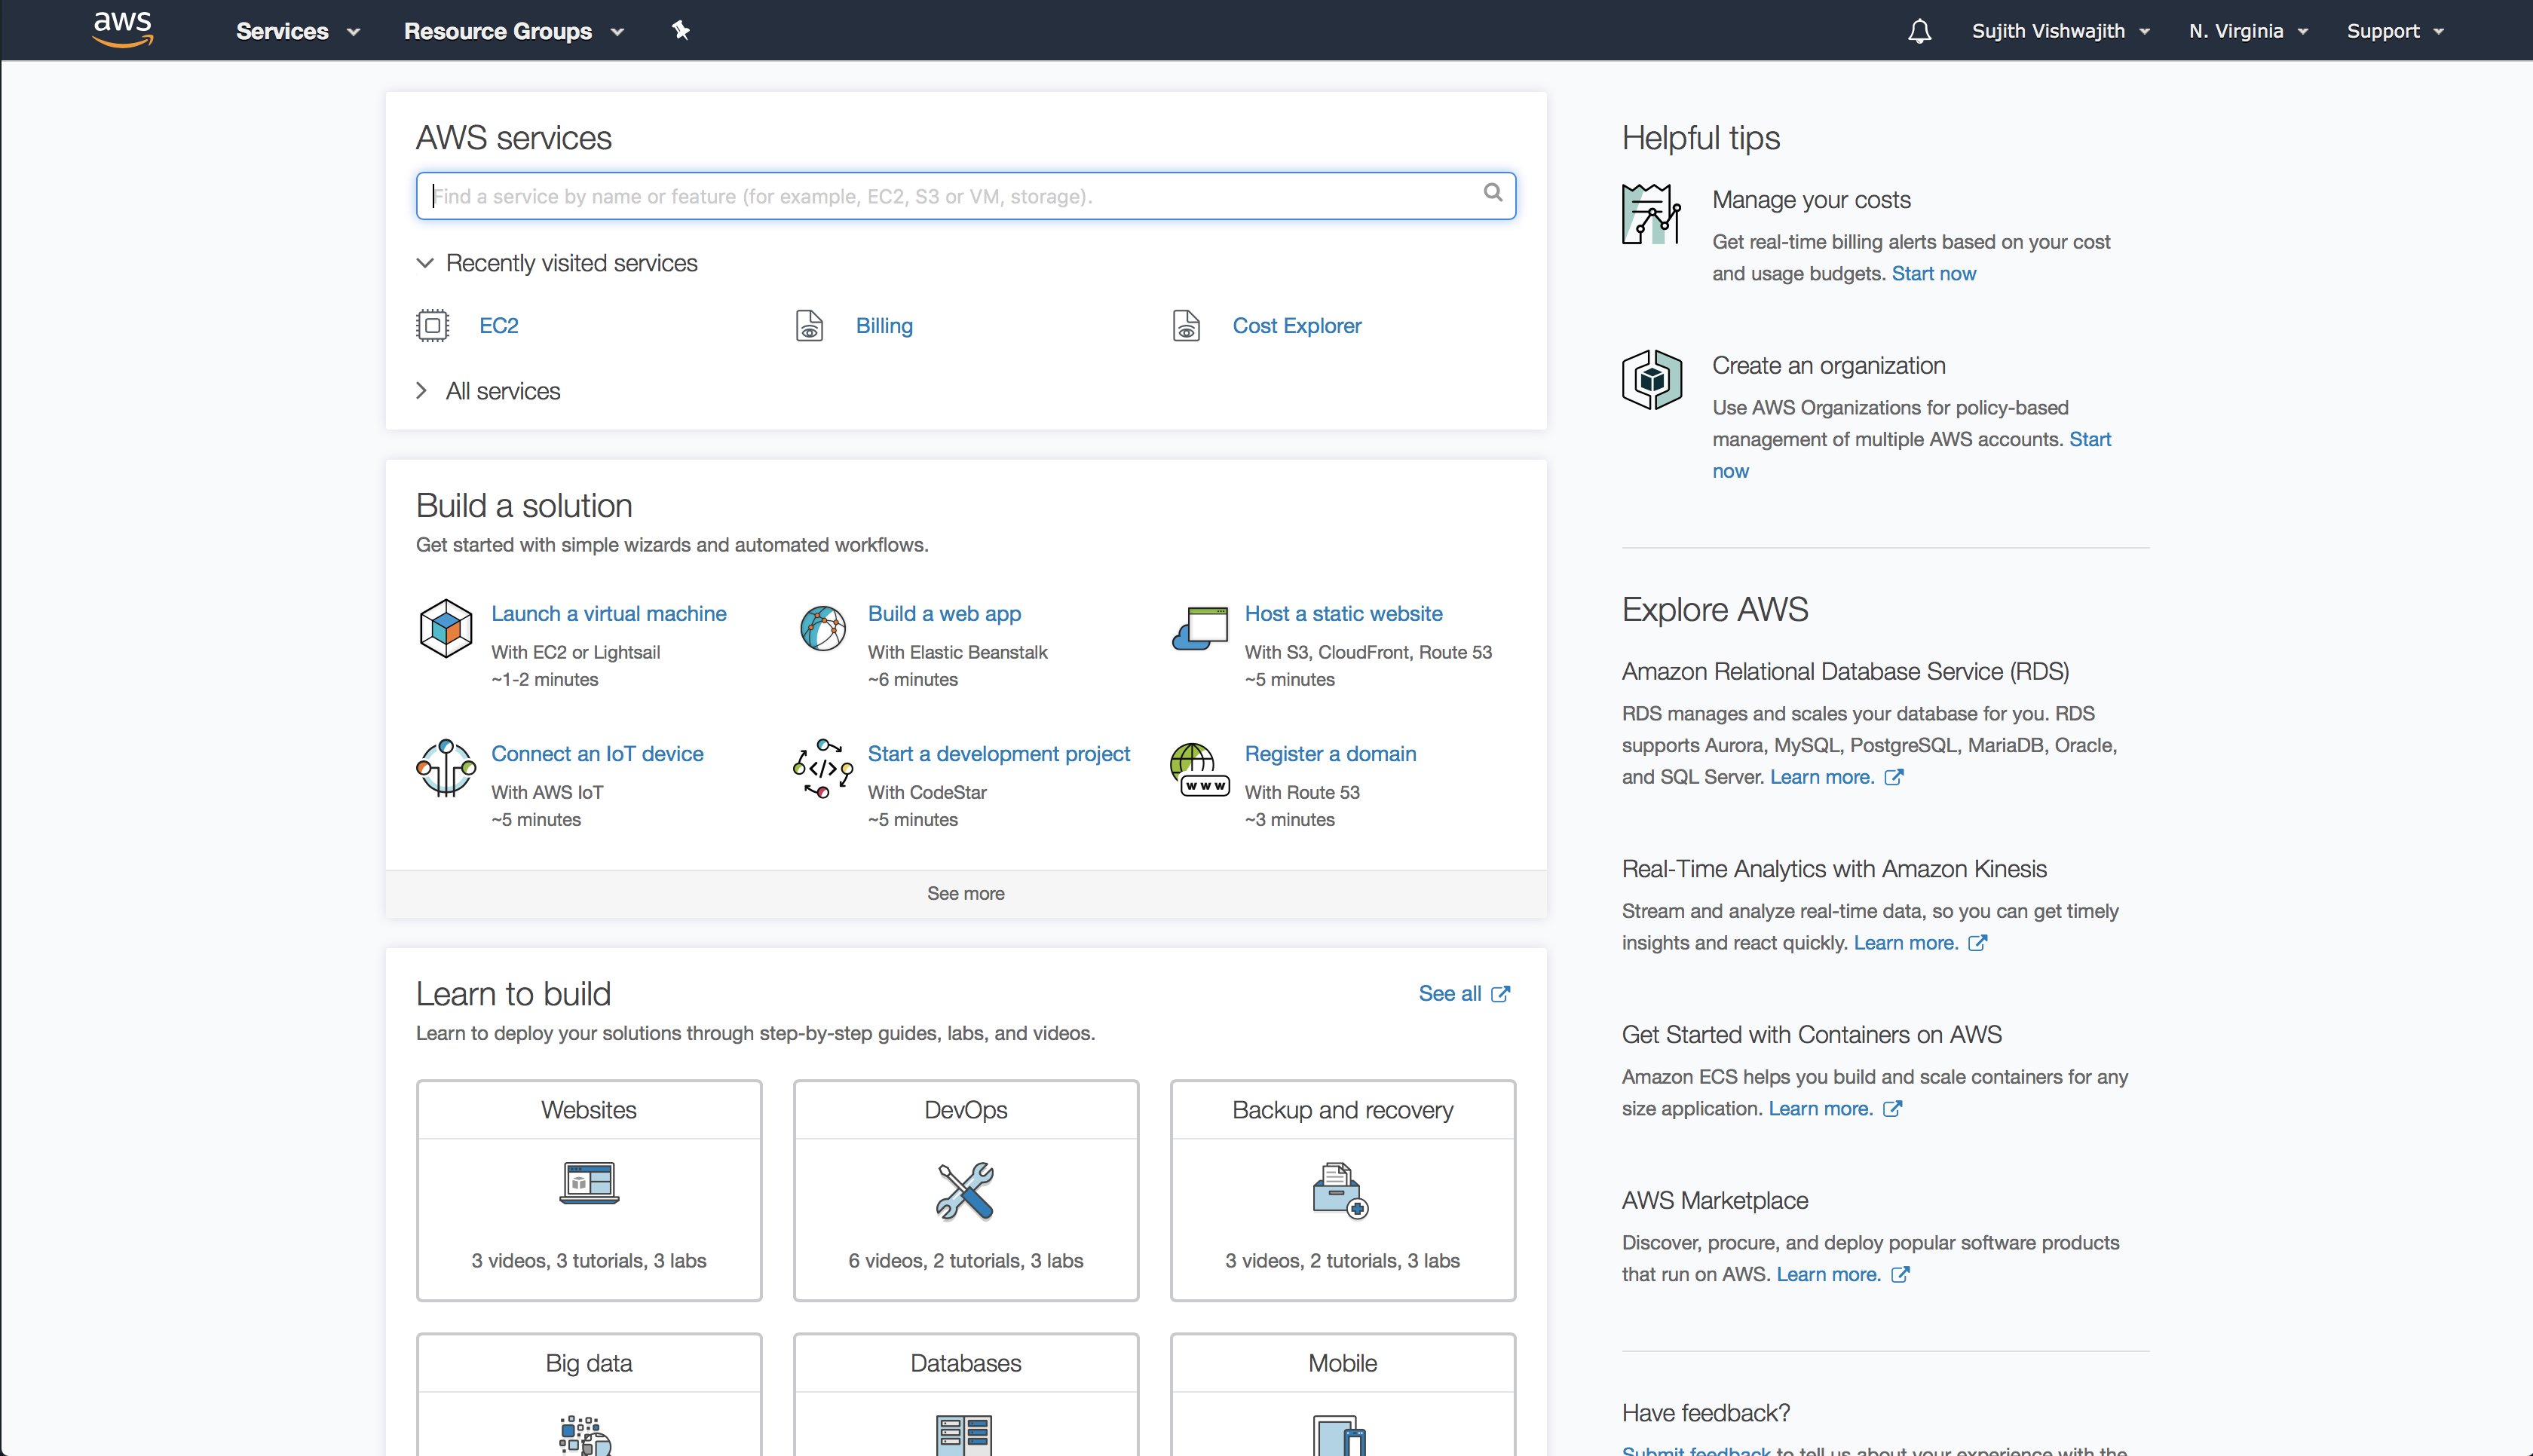Open the notifications bell icon
The image size is (2533, 1456).
[1918, 31]
